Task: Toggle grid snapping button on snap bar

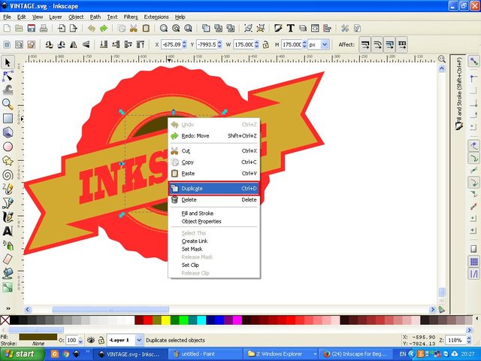Action: (474, 262)
